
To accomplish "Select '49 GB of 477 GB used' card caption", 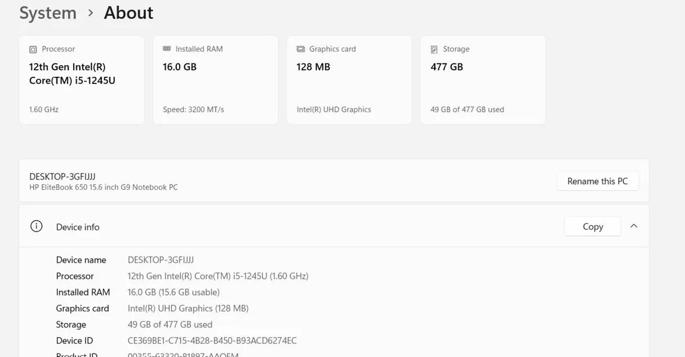I will 467,109.
